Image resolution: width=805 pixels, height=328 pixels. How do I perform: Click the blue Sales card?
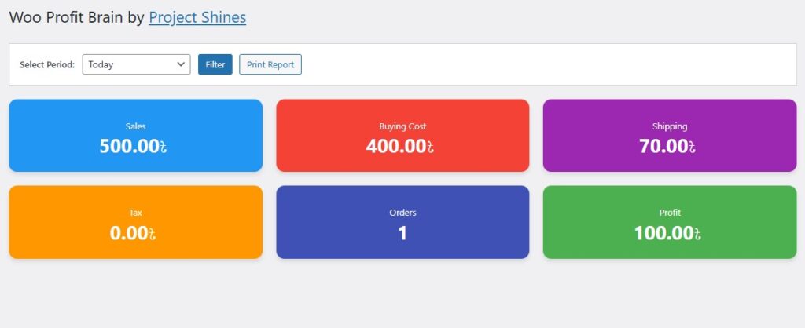pos(135,135)
